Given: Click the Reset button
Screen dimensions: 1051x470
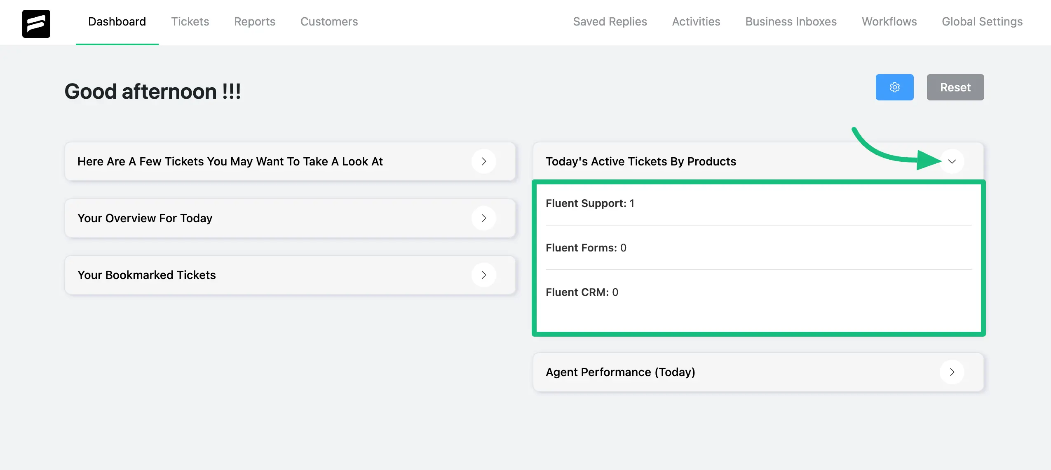Looking at the screenshot, I should coord(955,87).
